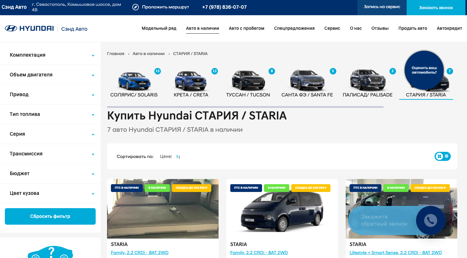
Task: Expand the Тип топлива filter
Action: 50,114
